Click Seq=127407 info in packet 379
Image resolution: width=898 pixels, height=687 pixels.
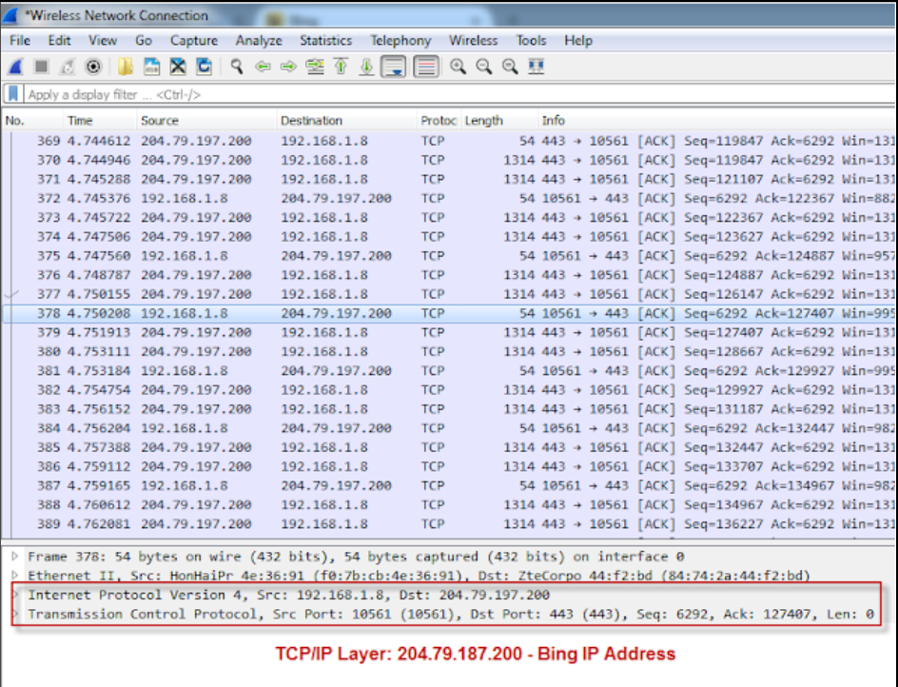pos(723,332)
